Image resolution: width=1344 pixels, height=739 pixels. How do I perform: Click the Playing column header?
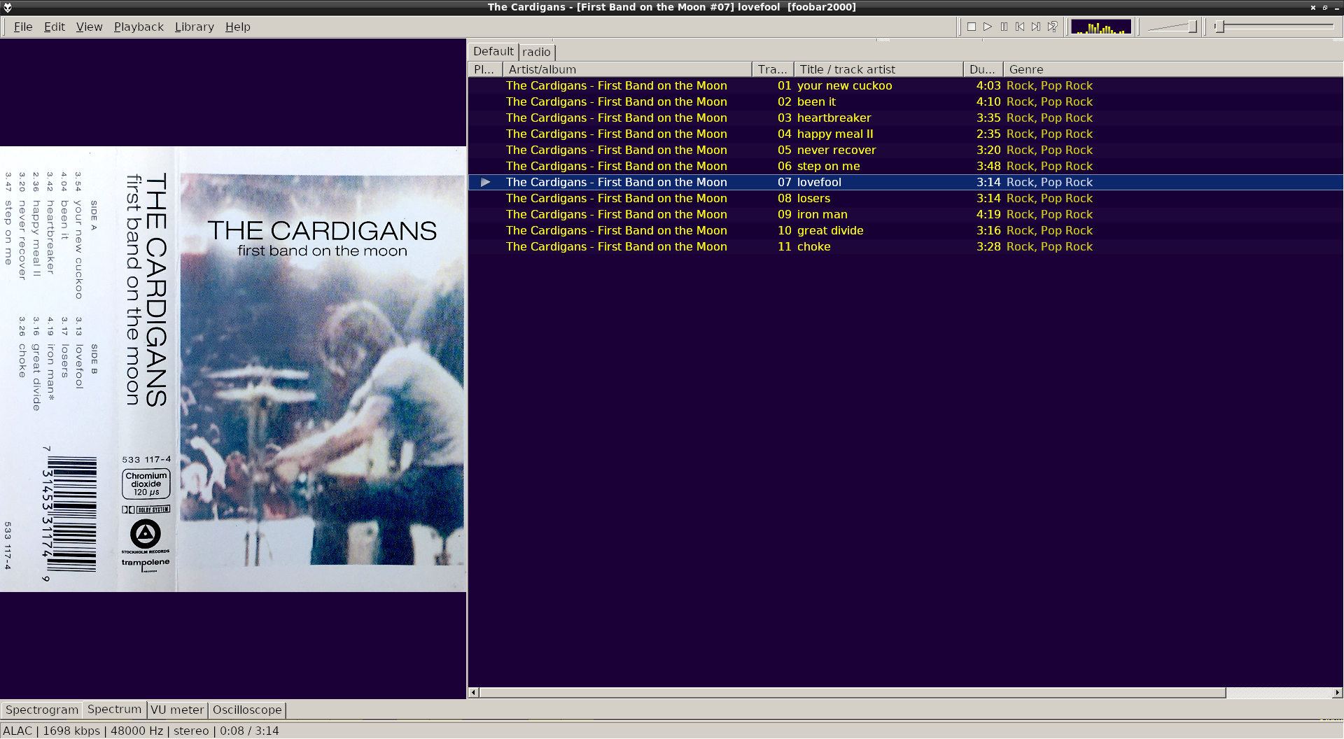pyautogui.click(x=485, y=69)
